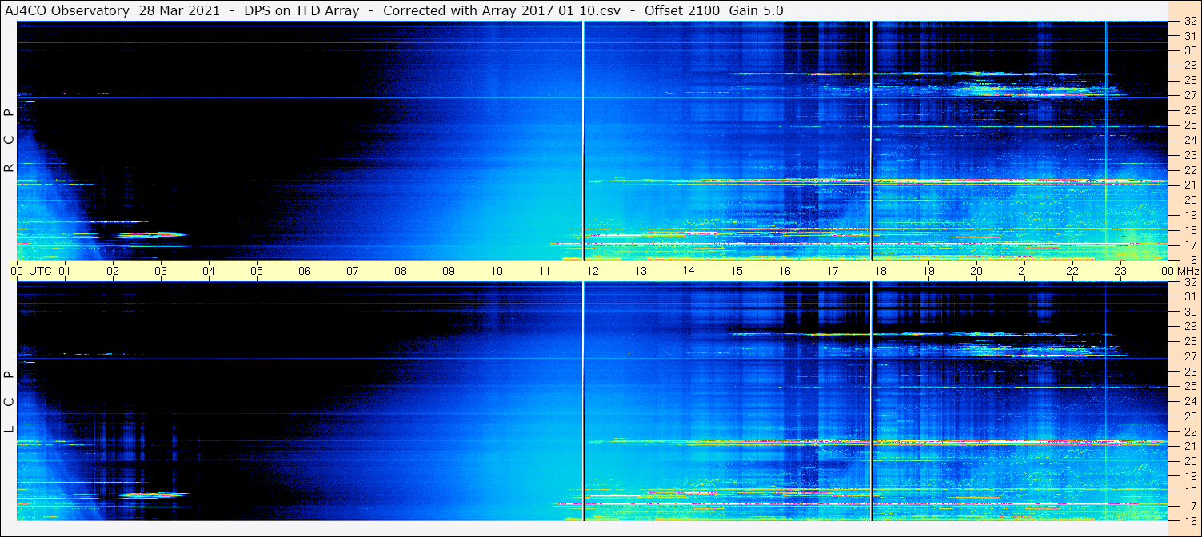Viewport: 1202px width, 537px height.
Task: Click the '19' MHz label of LCP panel
Action: (1189, 476)
